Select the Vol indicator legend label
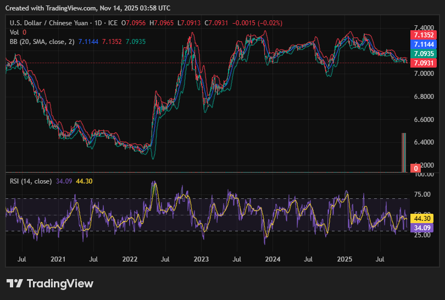The image size is (445, 300). pyautogui.click(x=14, y=32)
